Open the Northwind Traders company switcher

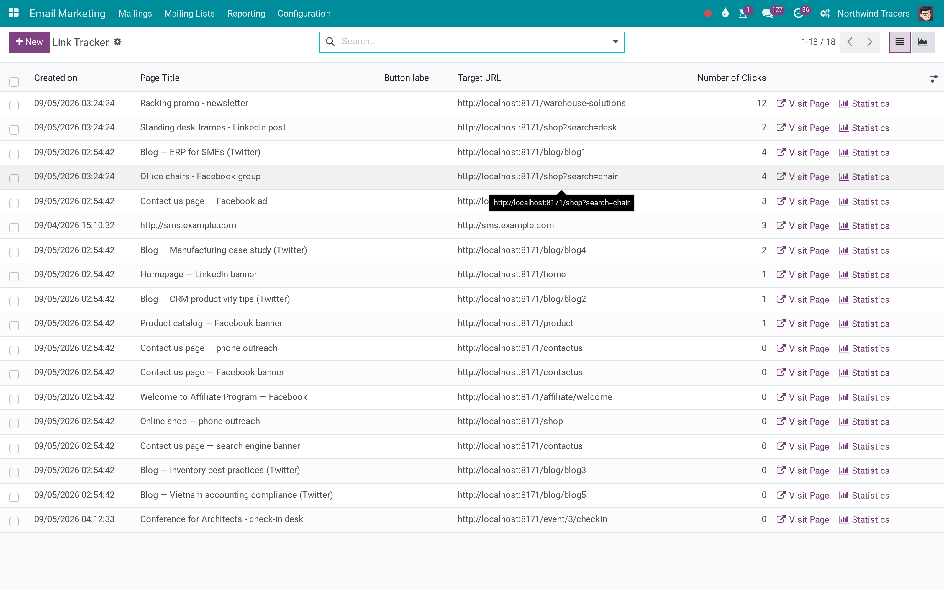tap(873, 13)
